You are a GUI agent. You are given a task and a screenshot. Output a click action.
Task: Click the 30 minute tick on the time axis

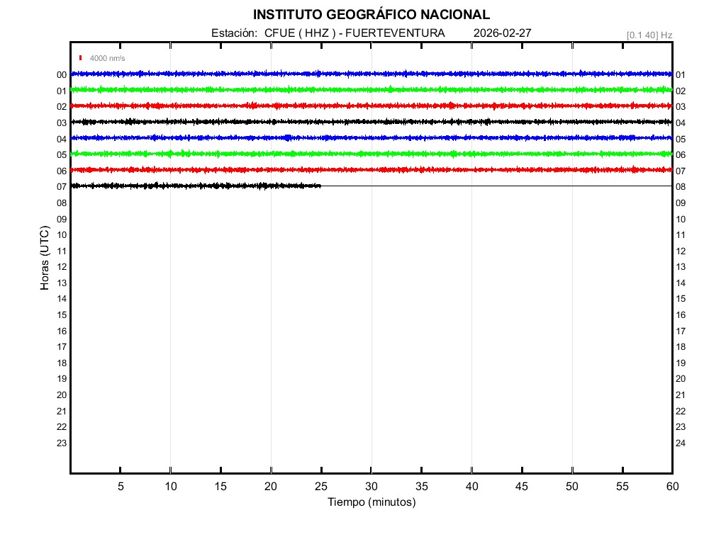(x=371, y=486)
